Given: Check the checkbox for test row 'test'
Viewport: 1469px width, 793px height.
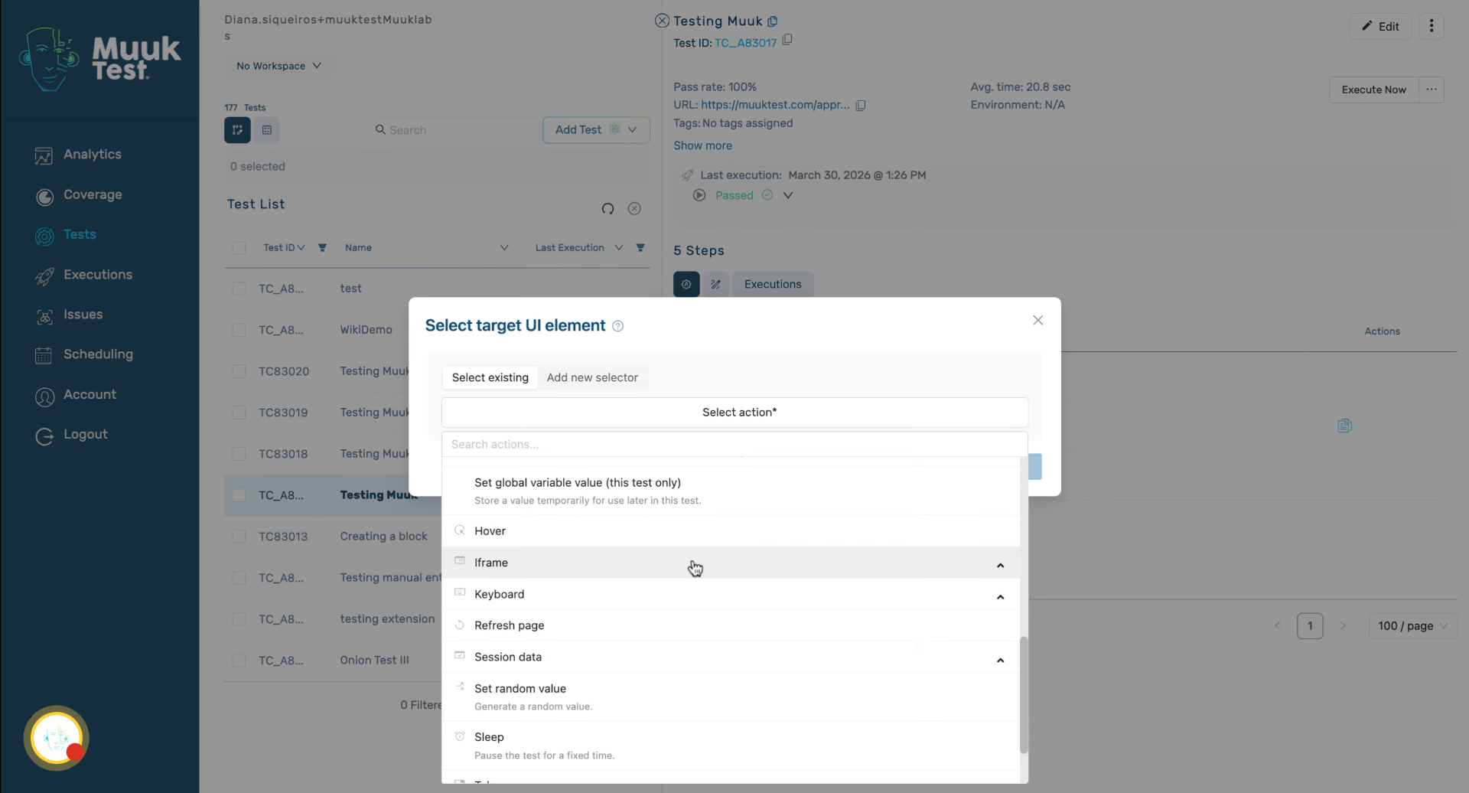Looking at the screenshot, I should (239, 289).
